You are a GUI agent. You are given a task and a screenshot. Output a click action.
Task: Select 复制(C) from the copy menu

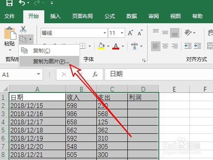49,51
